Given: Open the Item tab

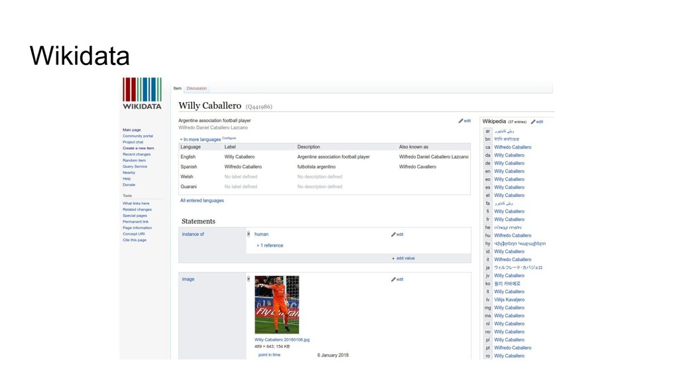Looking at the screenshot, I should 178,88.
